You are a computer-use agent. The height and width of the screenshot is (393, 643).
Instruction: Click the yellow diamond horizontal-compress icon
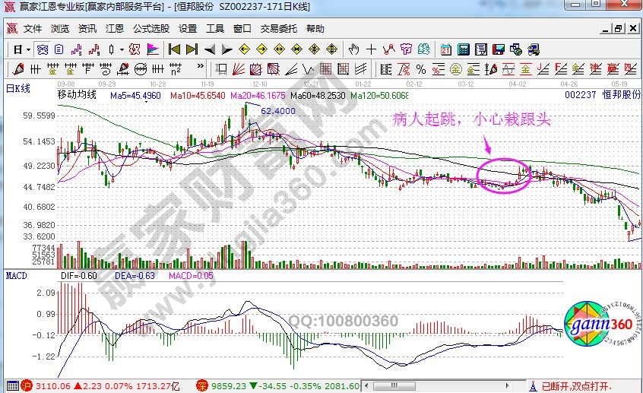tap(297, 49)
